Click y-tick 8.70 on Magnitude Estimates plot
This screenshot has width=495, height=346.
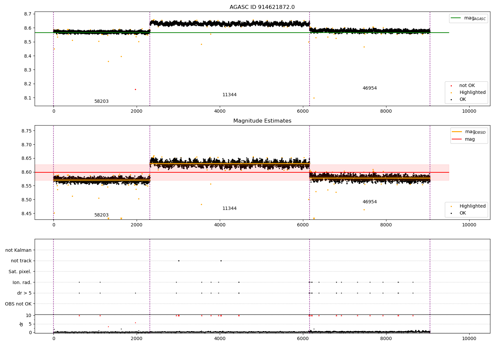pyautogui.click(x=26, y=145)
